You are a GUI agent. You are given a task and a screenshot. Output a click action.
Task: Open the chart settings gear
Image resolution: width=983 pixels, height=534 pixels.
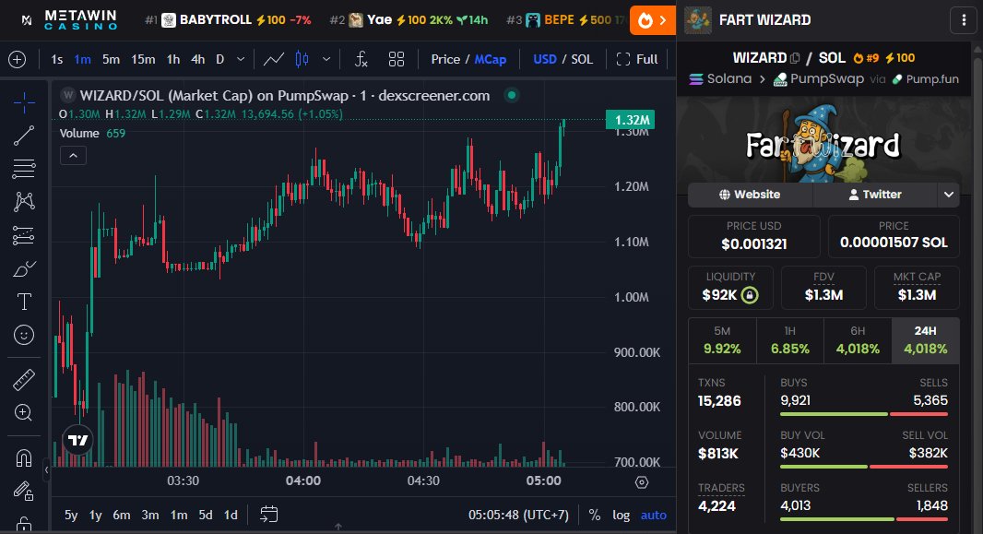click(x=641, y=482)
